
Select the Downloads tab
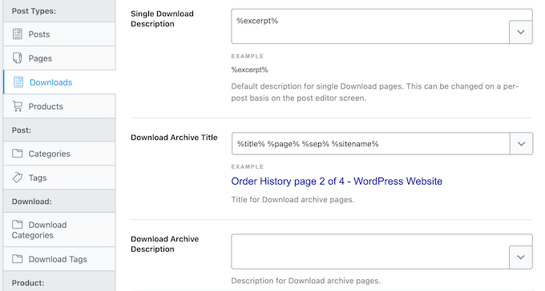[x=59, y=82]
